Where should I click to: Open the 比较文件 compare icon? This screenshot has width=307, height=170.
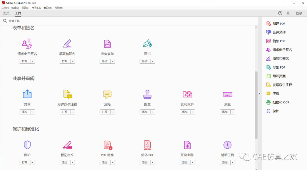(187, 94)
